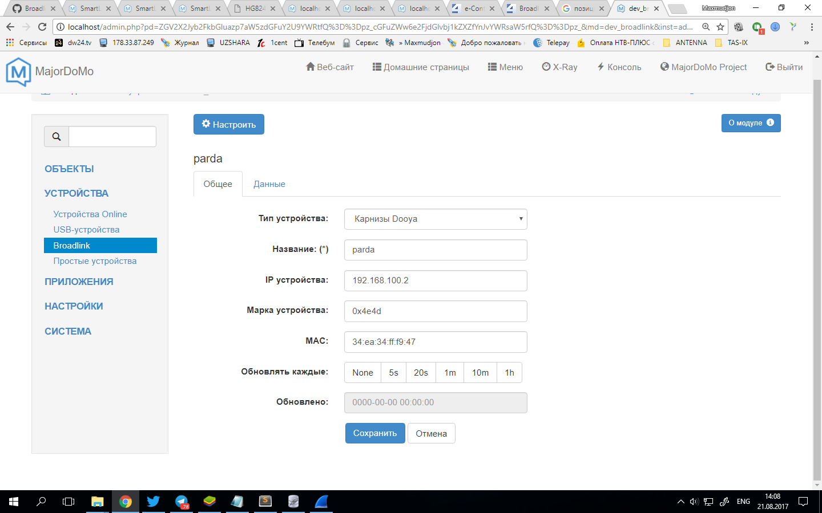Click the hummingbird extension icon
Screen dimensions: 822x513
793,27
